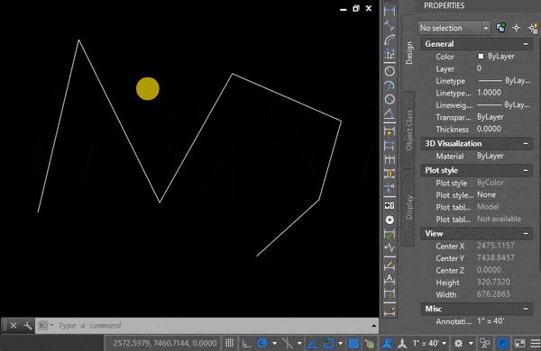The image size is (541, 351).
Task: Select the Angular dimension tool
Action: click(390, 113)
